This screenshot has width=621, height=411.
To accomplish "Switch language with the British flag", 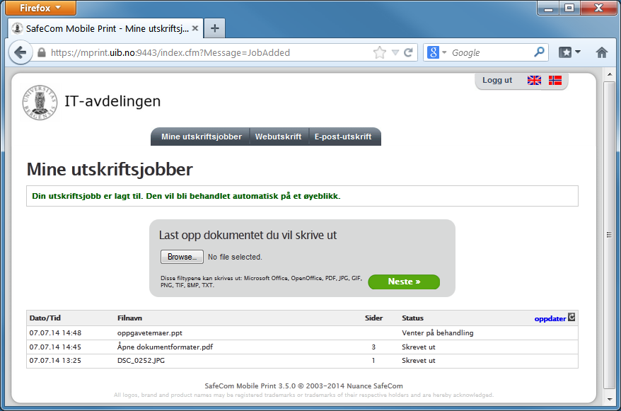I will click(534, 81).
